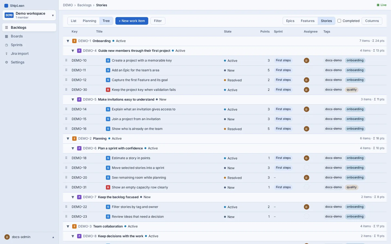
Task: Click the docs-demo tag on DEMO-22
Action: tap(333, 207)
